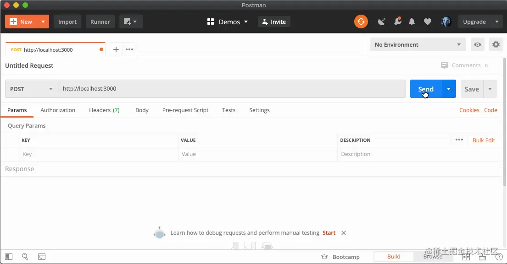The height and width of the screenshot is (264, 507).
Task: Open the manage environments gear icon
Action: pos(496,44)
